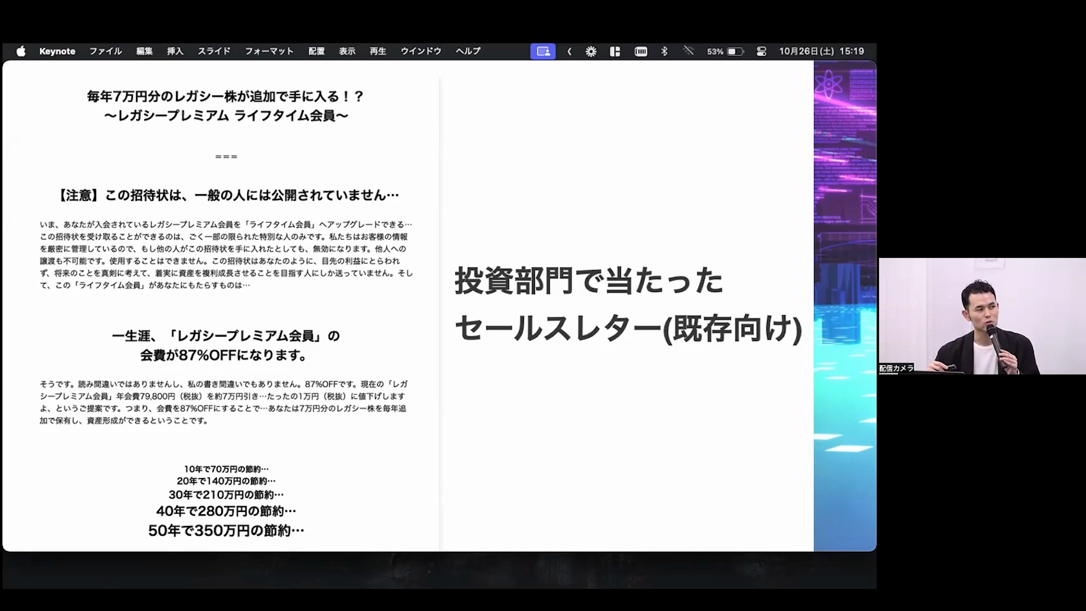Click the line 10年で70万円の節約…
This screenshot has width=1086, height=611.
click(x=226, y=469)
